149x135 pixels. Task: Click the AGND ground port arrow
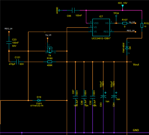pos(59,10)
